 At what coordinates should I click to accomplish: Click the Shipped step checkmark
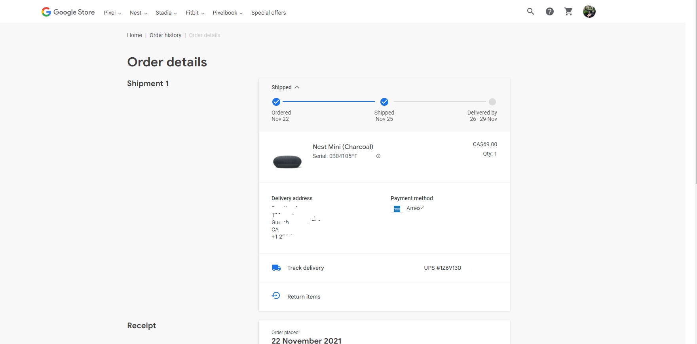[384, 102]
